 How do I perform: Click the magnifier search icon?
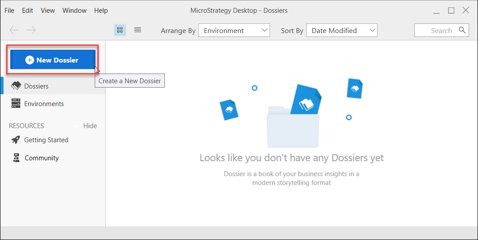[462, 30]
